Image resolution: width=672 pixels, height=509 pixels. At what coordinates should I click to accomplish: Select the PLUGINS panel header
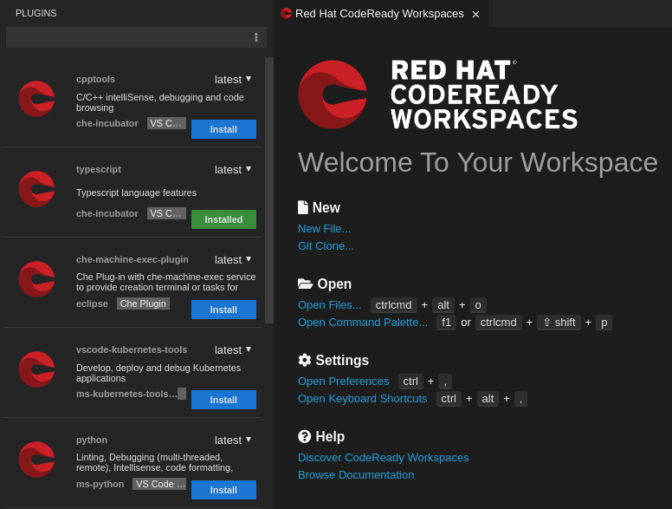pos(36,13)
